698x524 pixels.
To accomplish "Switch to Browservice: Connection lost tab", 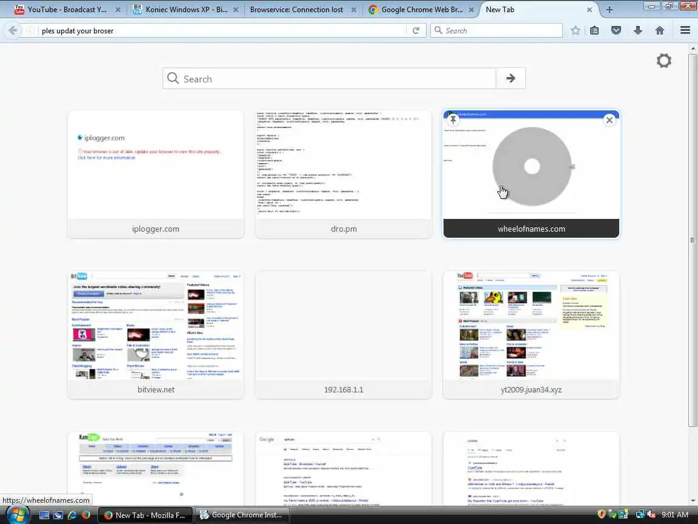I will tap(296, 9).
